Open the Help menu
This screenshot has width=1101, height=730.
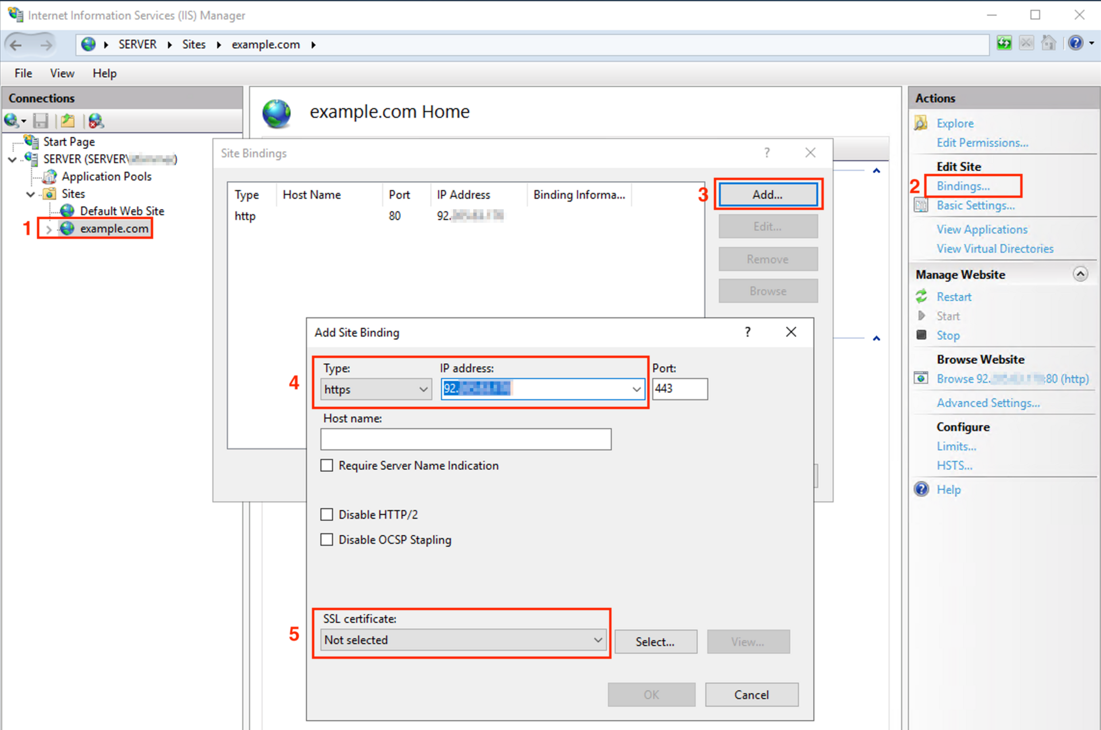[104, 73]
